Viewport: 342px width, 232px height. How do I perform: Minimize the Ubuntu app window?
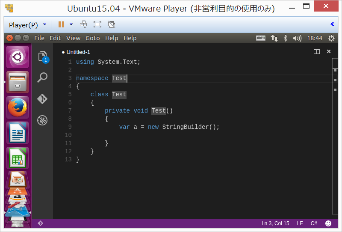[x=18, y=38]
